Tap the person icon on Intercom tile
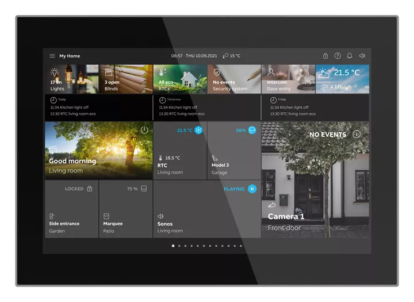 click(x=271, y=72)
